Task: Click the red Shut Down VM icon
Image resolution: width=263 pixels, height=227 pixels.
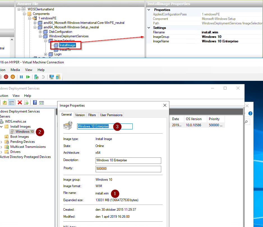Action: coord(6,77)
